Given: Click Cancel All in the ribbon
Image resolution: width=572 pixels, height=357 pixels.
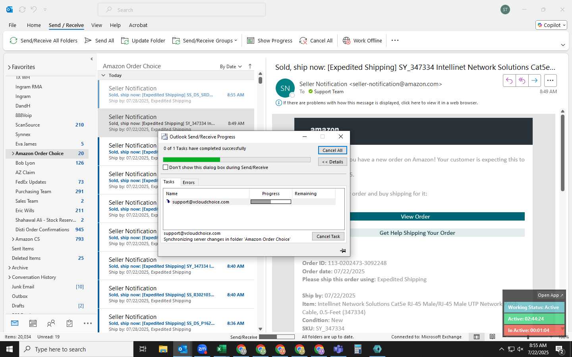Looking at the screenshot, I should 316,40.
